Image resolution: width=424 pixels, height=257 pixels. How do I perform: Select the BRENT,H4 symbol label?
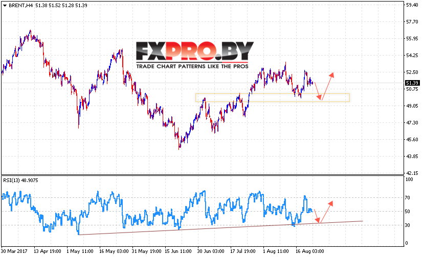(21, 6)
